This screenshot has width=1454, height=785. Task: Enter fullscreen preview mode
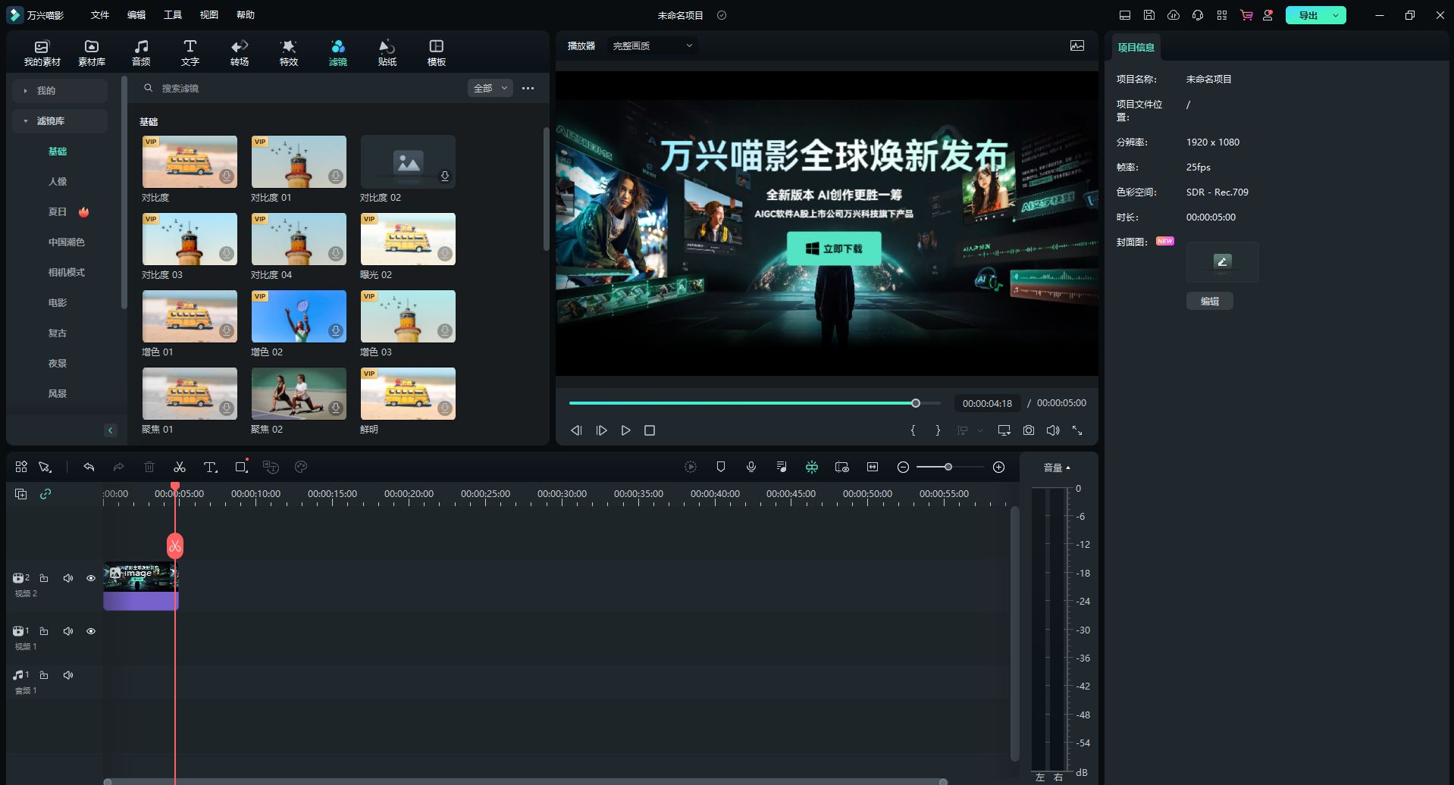[1077, 430]
